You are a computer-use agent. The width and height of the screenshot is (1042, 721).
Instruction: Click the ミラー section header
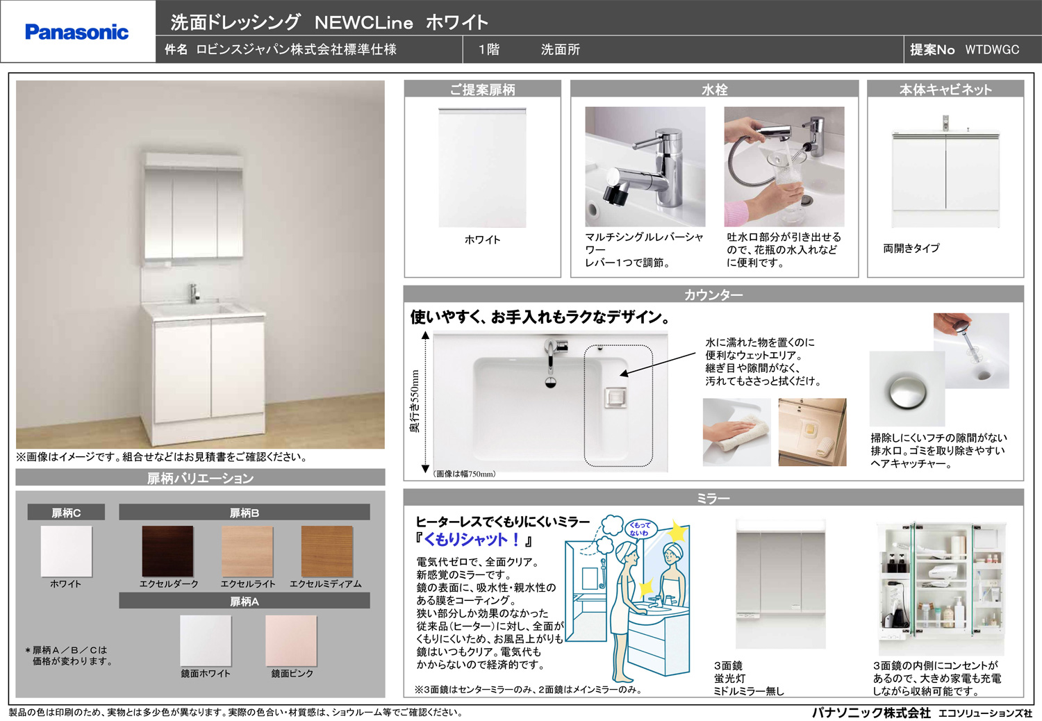(713, 498)
